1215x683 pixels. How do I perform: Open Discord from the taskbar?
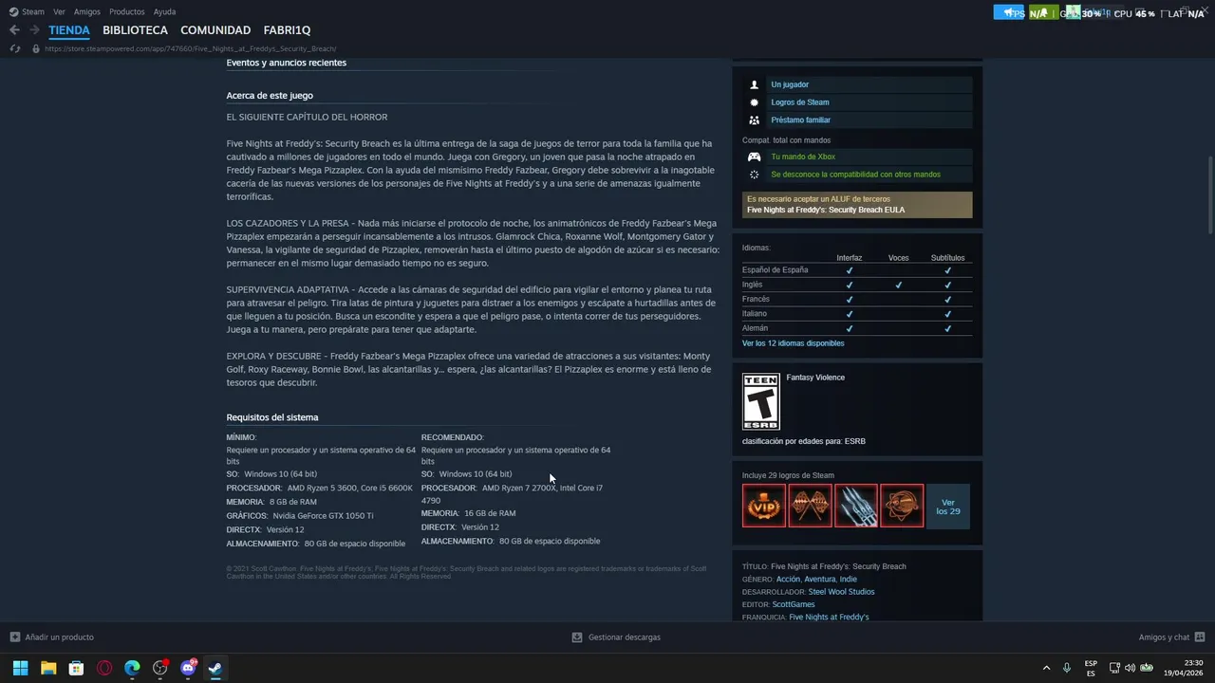point(188,668)
